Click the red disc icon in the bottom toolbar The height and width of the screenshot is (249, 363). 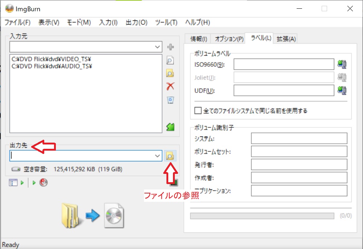point(44,183)
